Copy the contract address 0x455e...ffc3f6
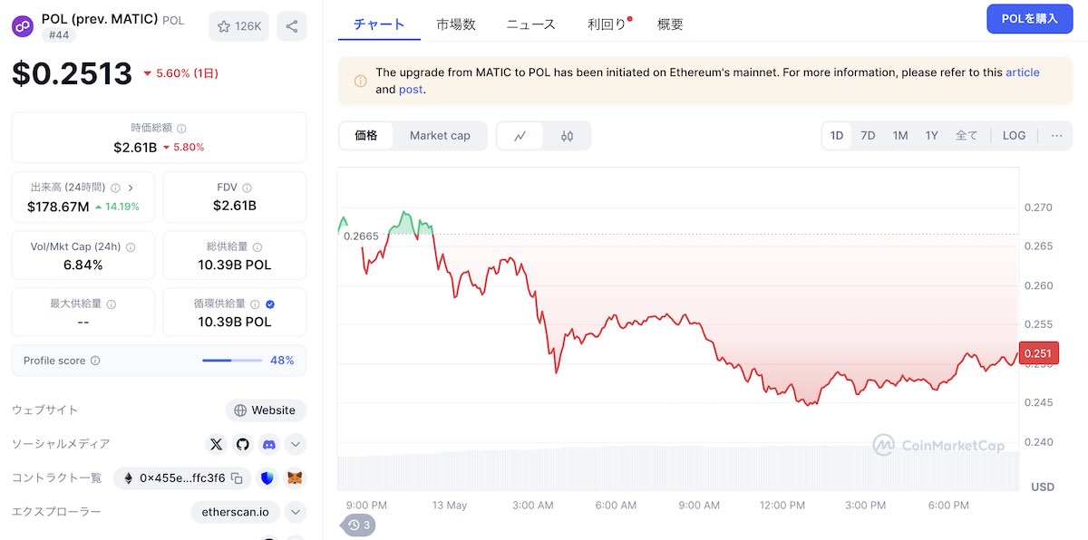1088x540 pixels. click(x=237, y=477)
